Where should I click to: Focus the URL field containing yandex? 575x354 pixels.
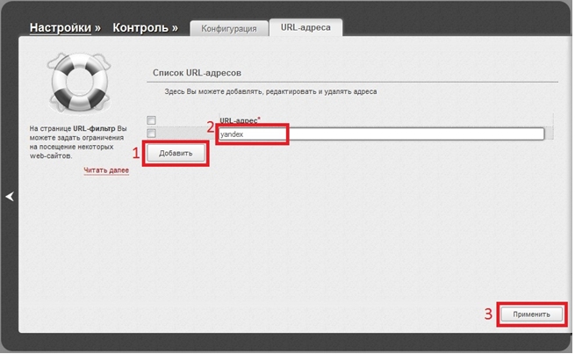pyautogui.click(x=252, y=134)
